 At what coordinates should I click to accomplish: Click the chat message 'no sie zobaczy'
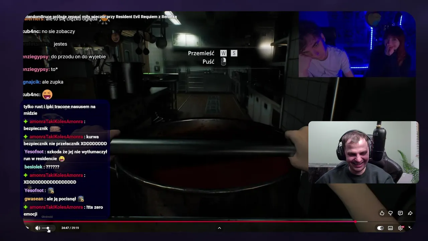pos(58,31)
